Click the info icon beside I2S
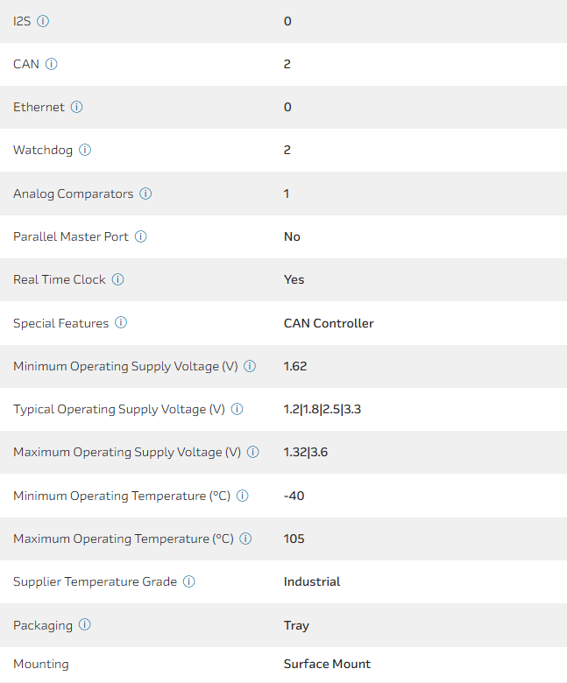Viewport: 567px width, 683px height. point(43,21)
